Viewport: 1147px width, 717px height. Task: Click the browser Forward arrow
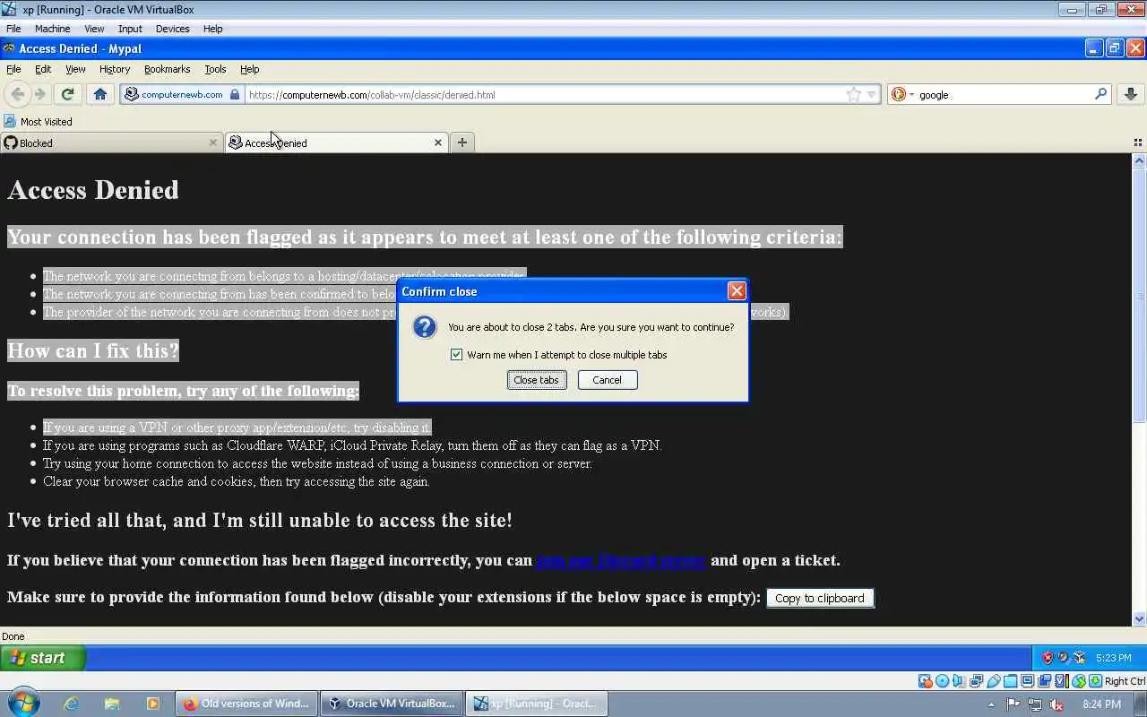[x=40, y=94]
